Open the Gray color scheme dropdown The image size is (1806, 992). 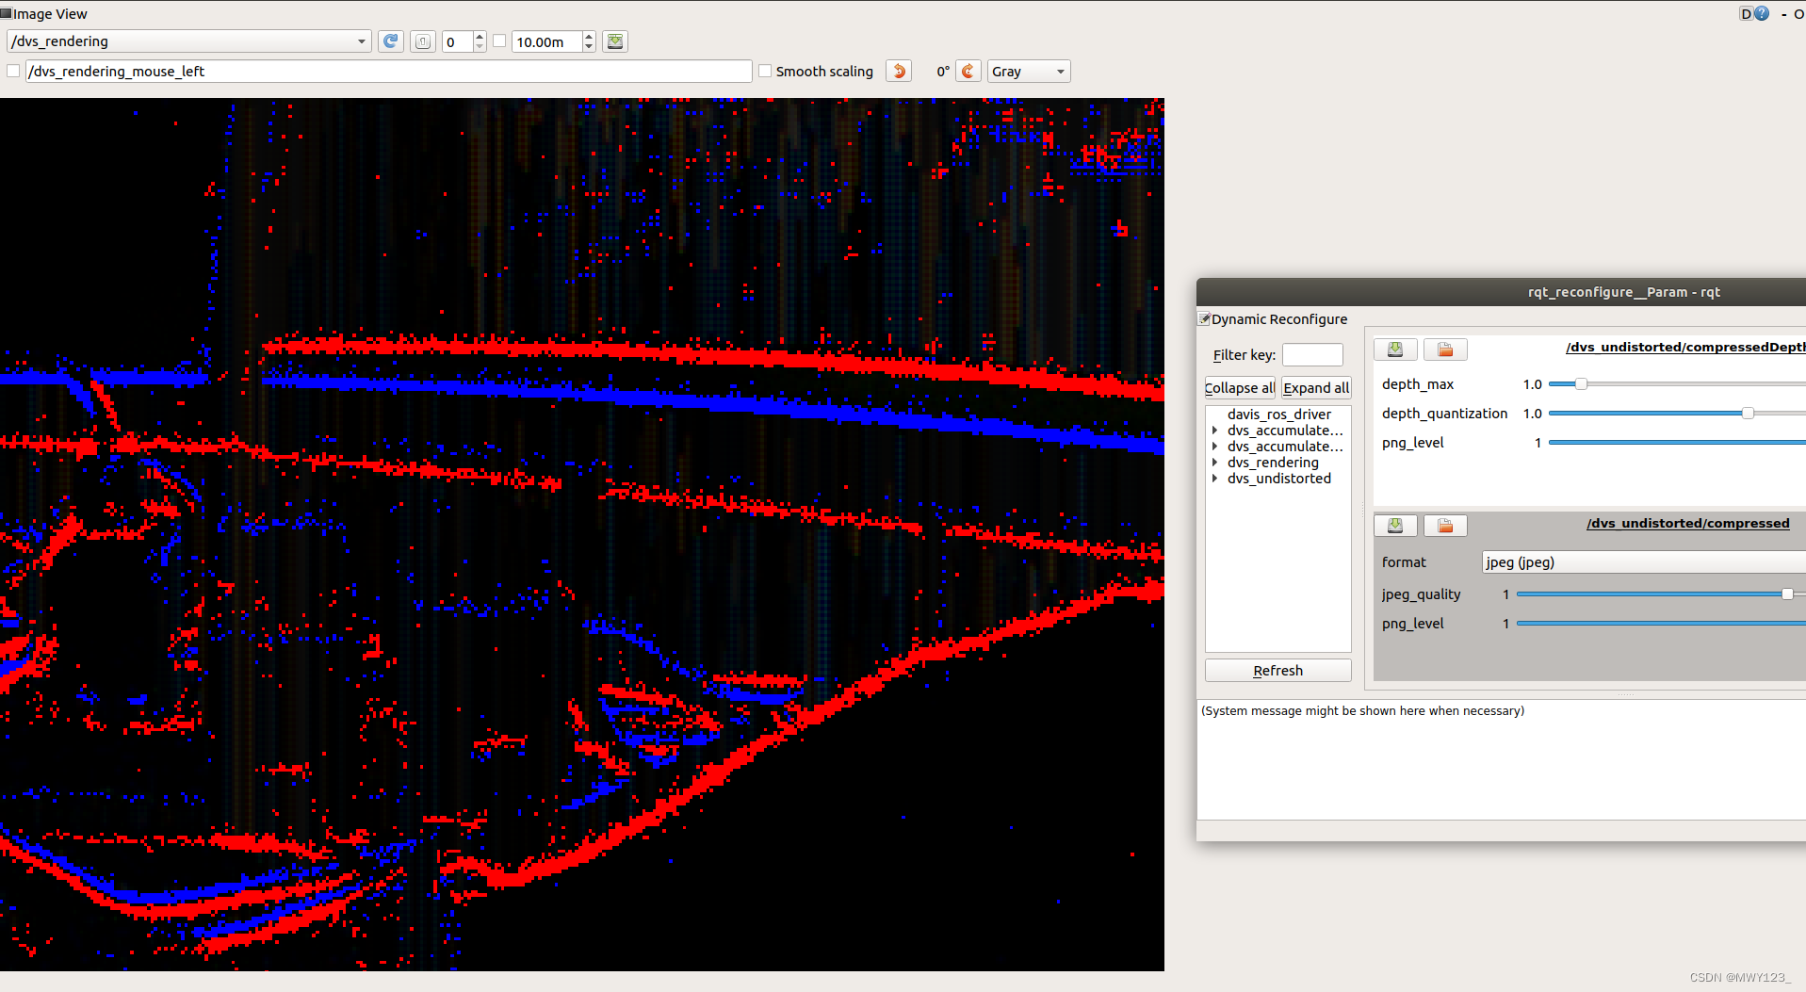[1028, 72]
